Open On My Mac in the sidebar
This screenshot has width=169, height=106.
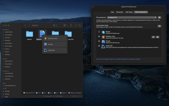coord(8,46)
